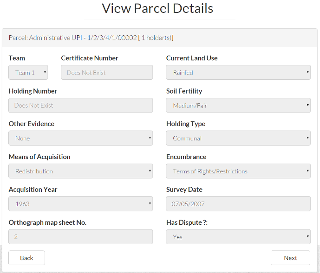The width and height of the screenshot is (320, 273).
Task: Click the dropdown arrow on Has Dispute
Action: [307, 236]
